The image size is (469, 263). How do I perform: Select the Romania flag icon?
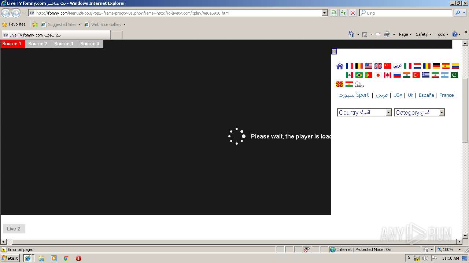[427, 66]
